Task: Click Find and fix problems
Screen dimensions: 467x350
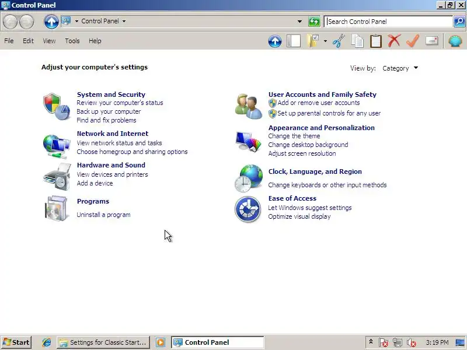Action: 106,120
